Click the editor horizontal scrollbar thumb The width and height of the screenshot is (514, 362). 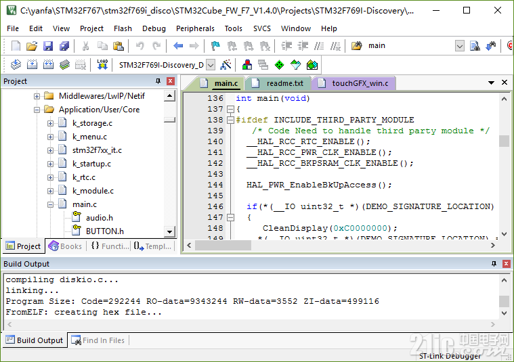(223, 246)
